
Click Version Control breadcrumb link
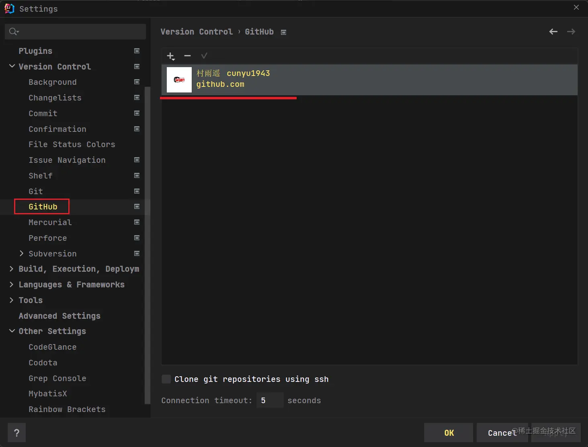[197, 32]
